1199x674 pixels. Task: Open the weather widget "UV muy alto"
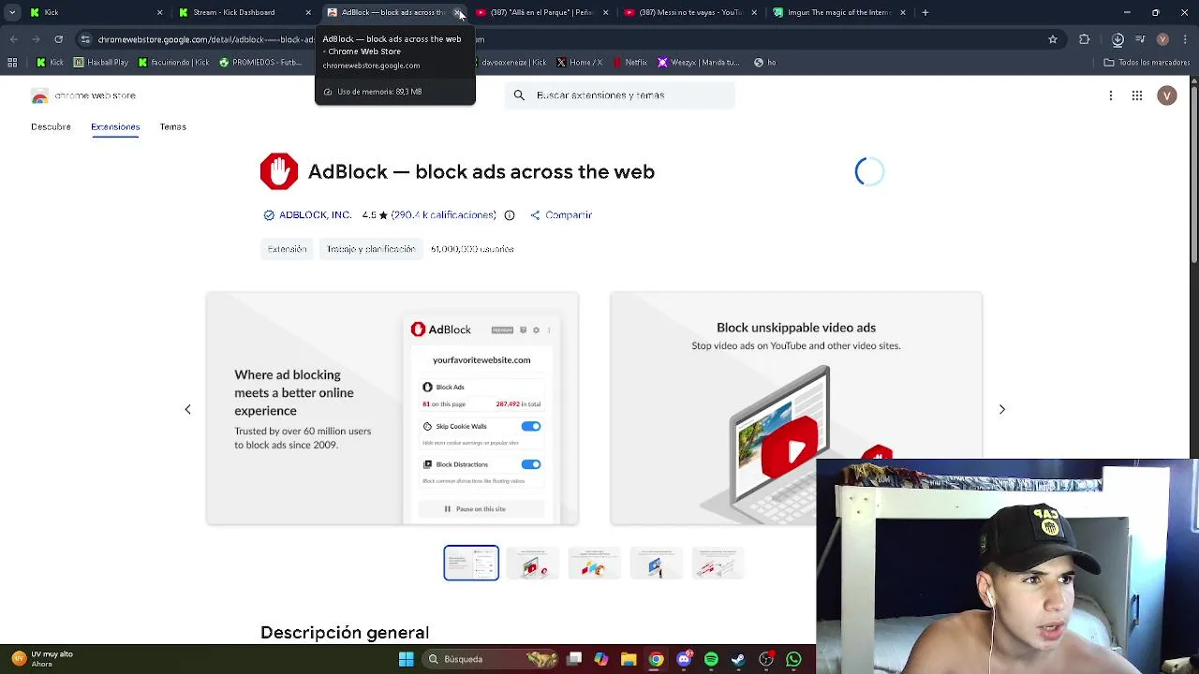tap(42, 659)
